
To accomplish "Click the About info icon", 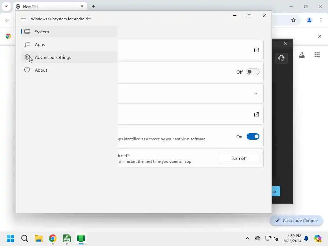I will coord(27,70).
